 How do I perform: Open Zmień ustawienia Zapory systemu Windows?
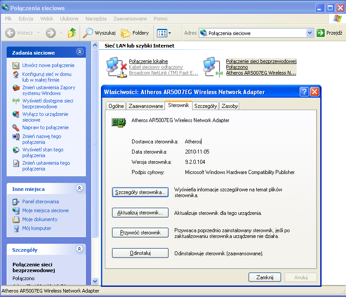click(49, 90)
